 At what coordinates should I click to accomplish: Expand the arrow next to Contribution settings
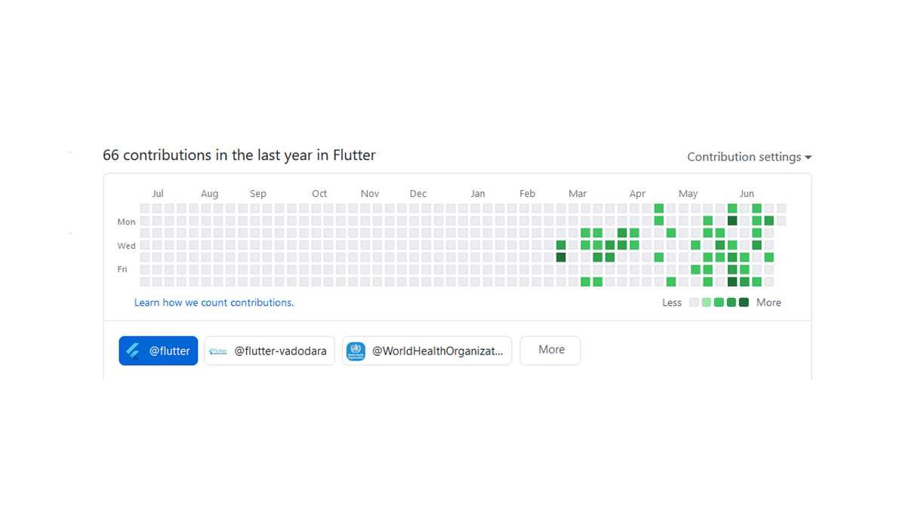[809, 157]
